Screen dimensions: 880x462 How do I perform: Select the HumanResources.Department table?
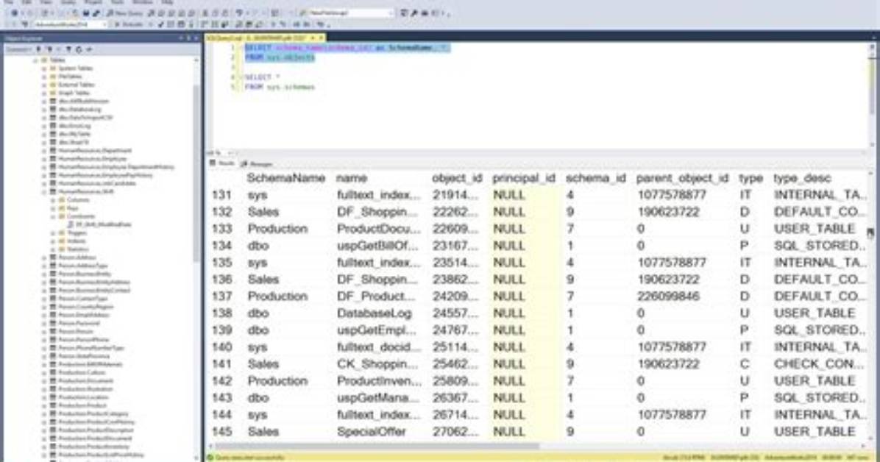click(x=94, y=151)
